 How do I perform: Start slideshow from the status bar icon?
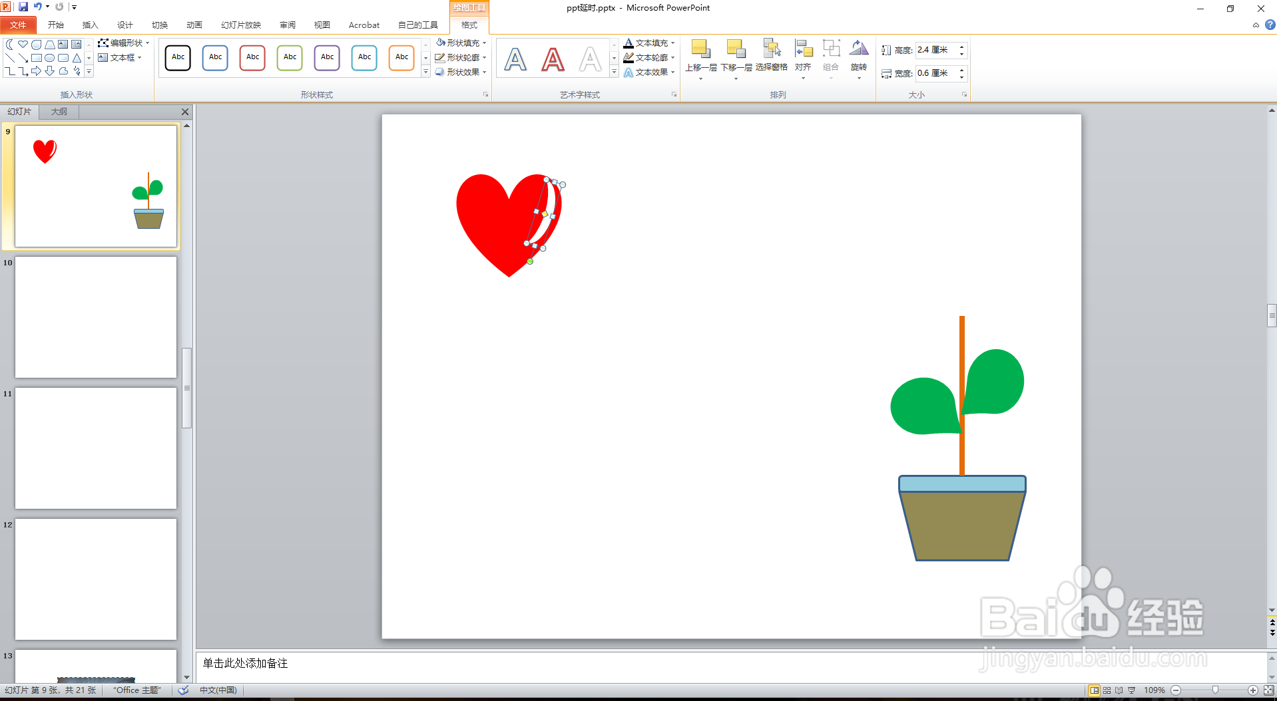pos(1131,690)
